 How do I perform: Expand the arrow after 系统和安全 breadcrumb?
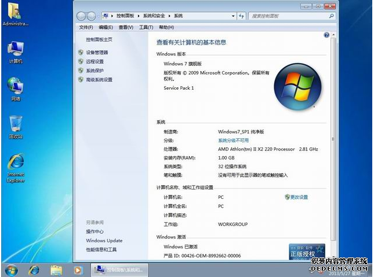click(169, 16)
